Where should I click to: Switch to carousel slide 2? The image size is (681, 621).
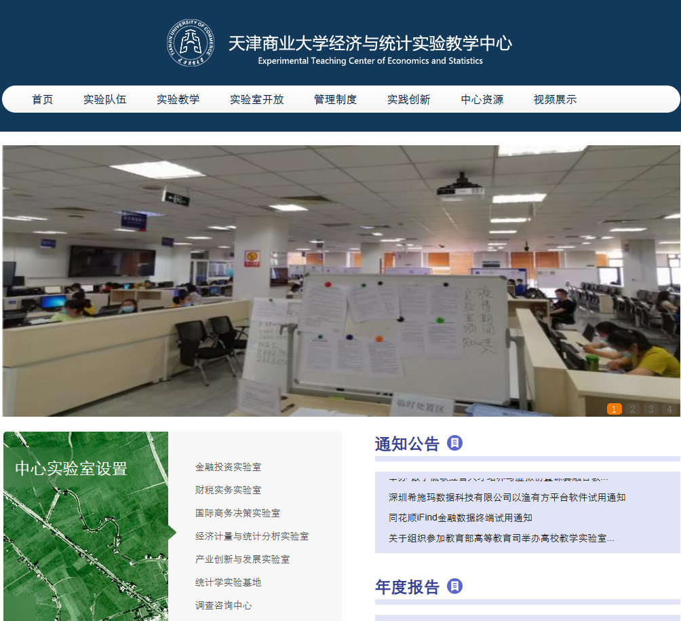633,409
